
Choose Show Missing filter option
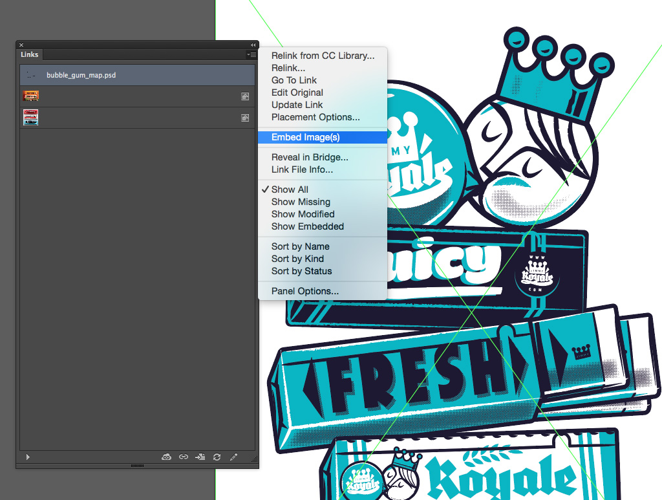(301, 202)
